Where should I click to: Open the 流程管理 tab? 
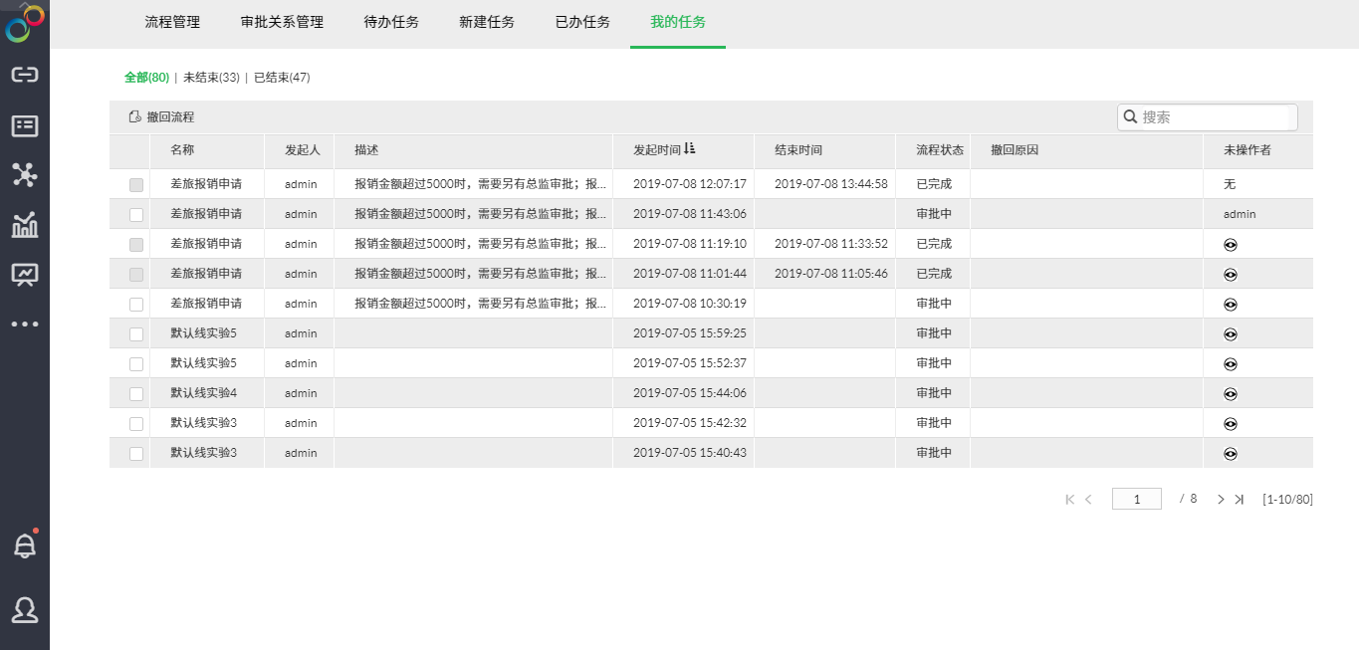click(172, 22)
